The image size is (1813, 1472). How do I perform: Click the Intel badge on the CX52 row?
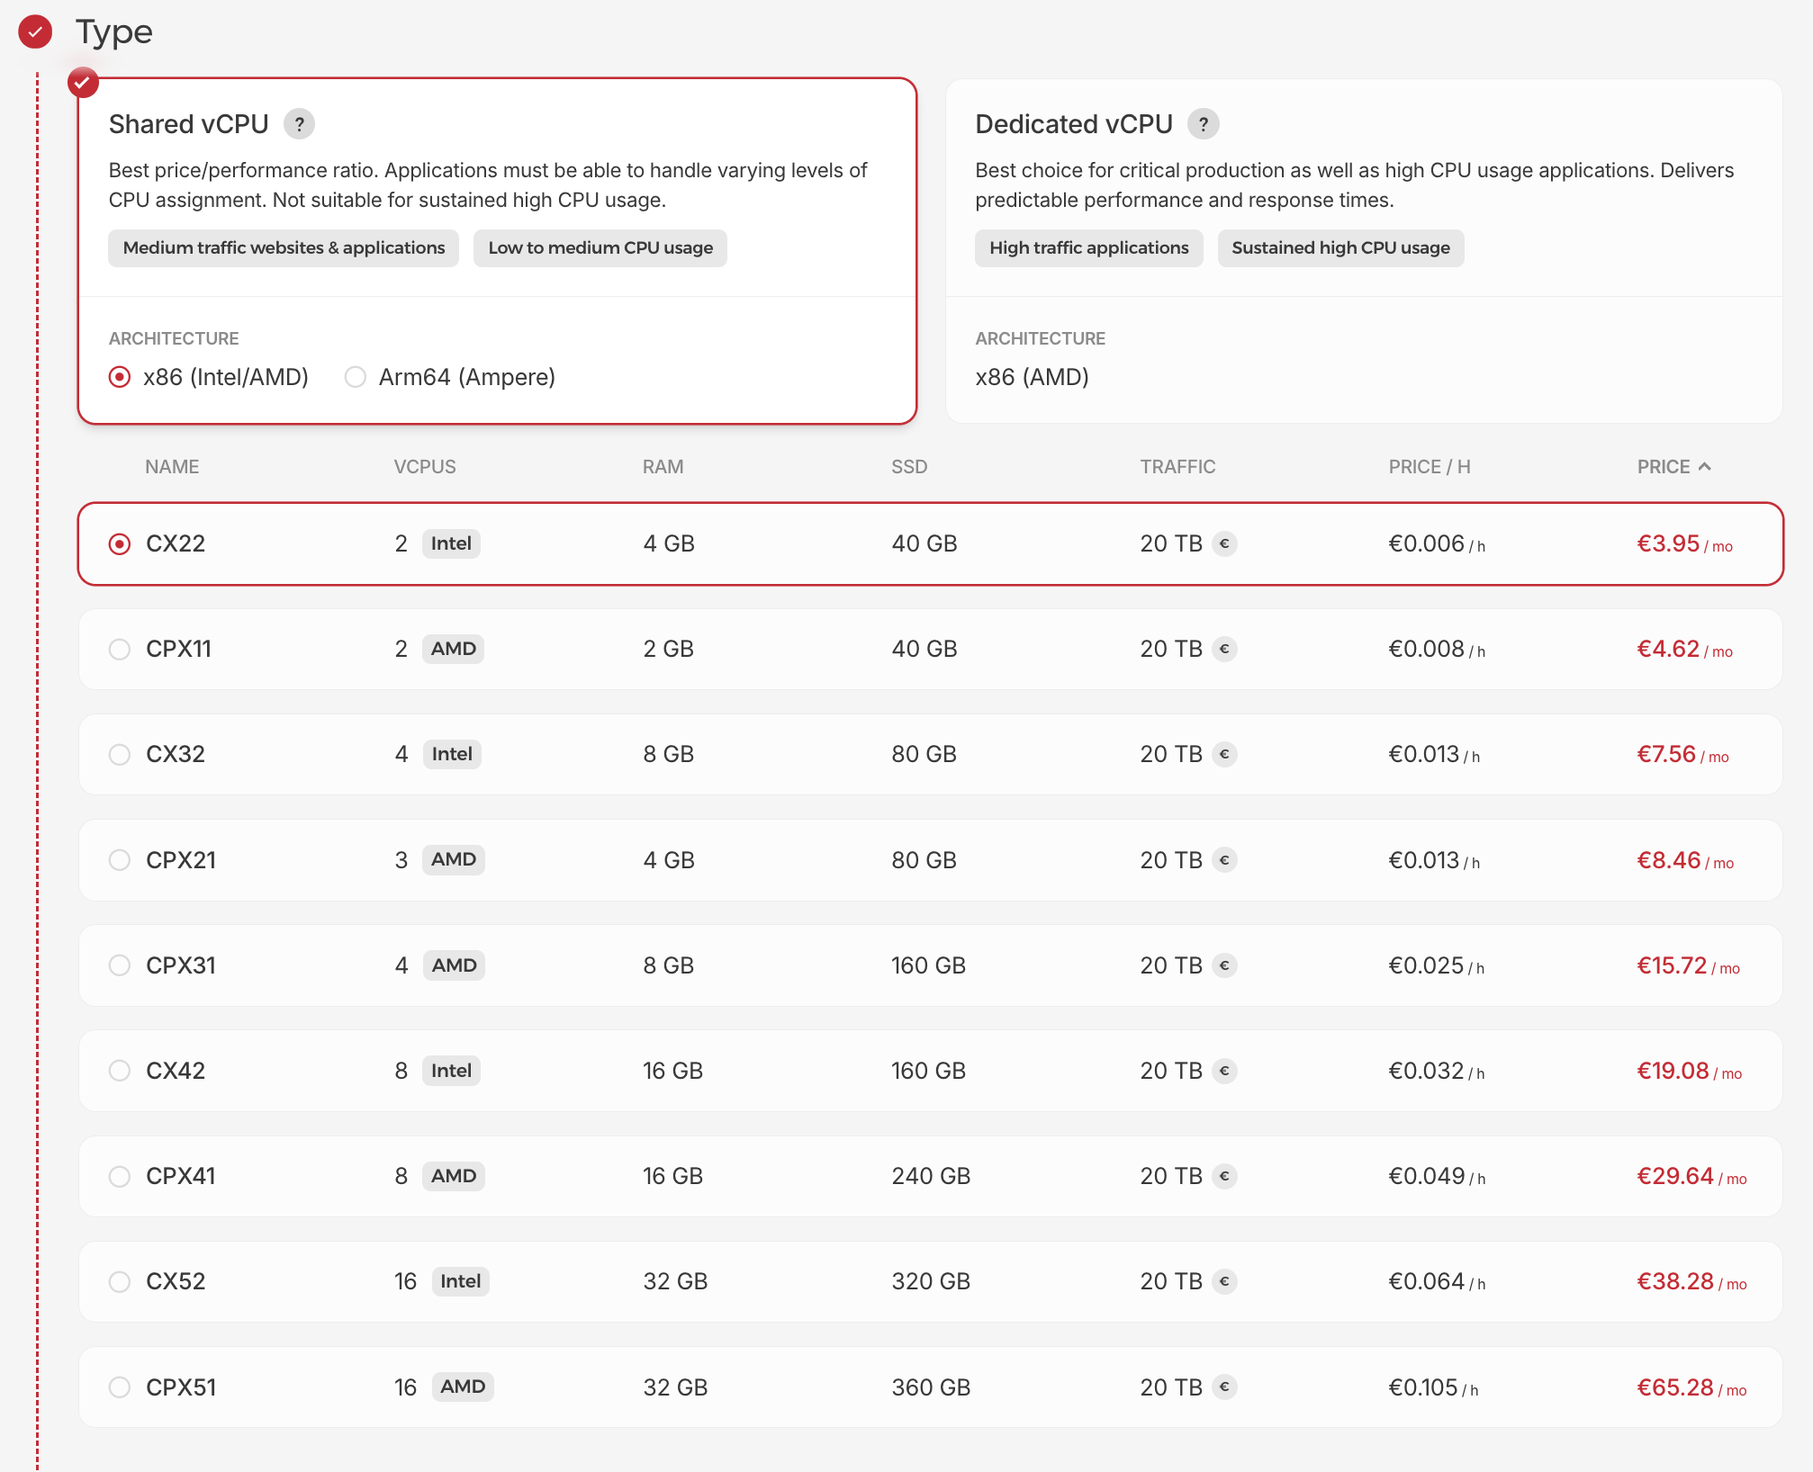(460, 1281)
